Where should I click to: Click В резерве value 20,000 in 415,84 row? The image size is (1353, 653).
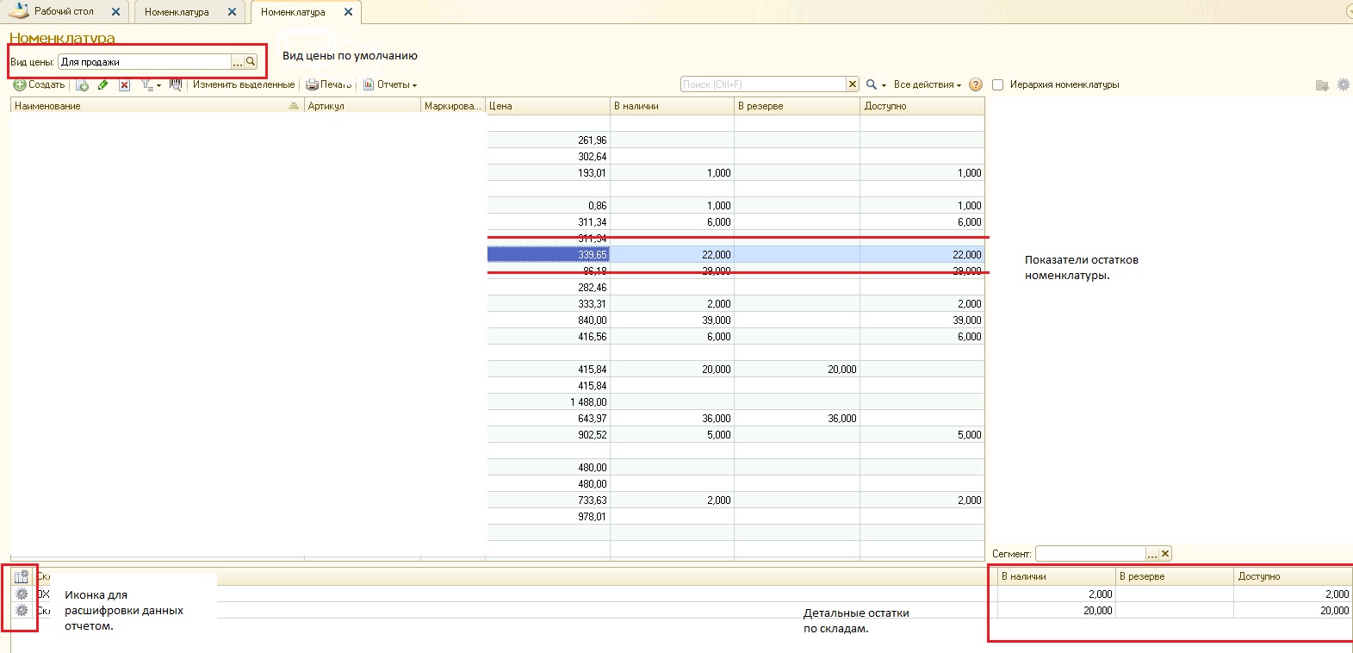(x=797, y=369)
